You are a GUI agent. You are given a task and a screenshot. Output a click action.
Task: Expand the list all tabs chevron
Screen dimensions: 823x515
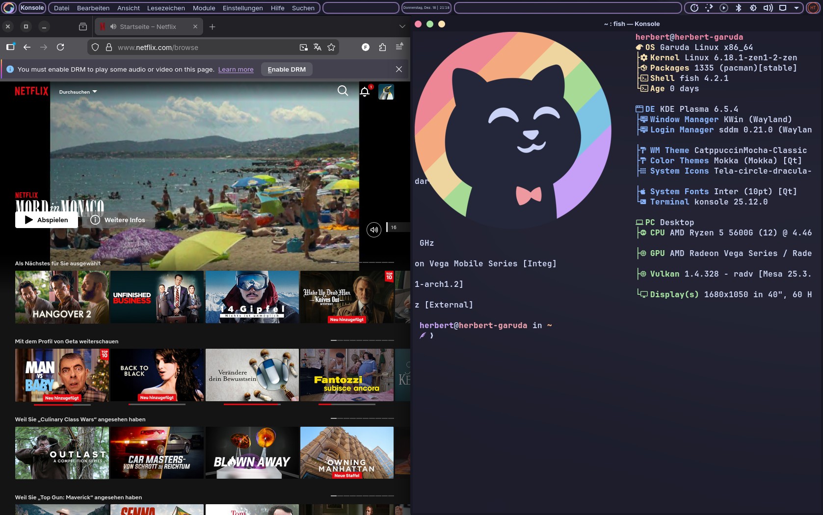402,26
